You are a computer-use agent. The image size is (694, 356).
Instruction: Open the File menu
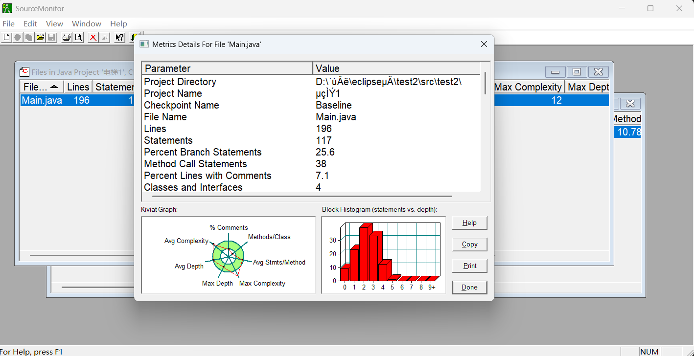[x=8, y=23]
